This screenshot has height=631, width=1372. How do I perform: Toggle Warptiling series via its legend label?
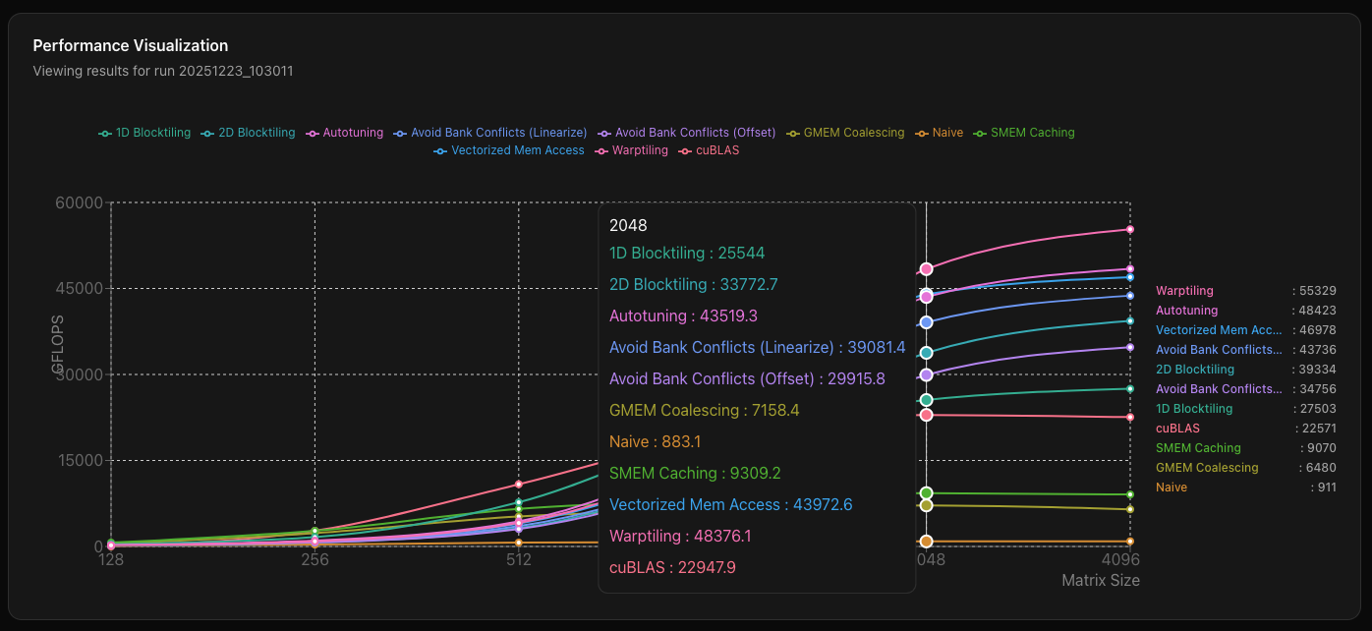coord(639,150)
